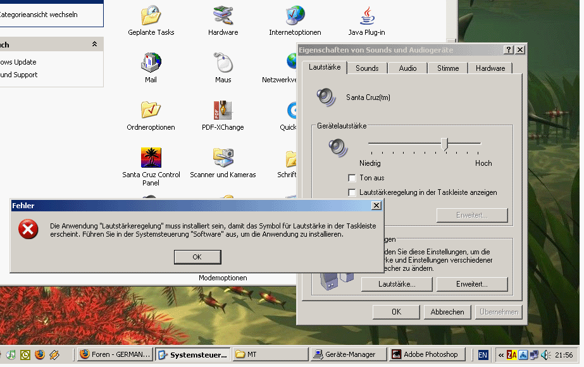584x367 pixels.
Task: Open Santa Cruz Control Panel icon
Action: pos(151,158)
